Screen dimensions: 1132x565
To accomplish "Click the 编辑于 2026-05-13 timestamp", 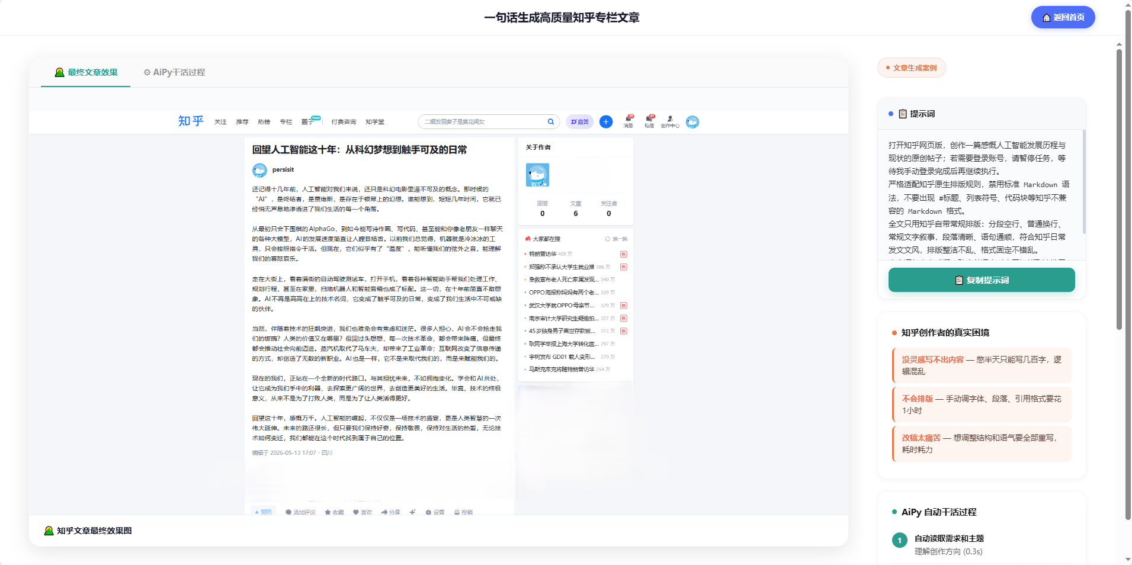I will 292,453.
